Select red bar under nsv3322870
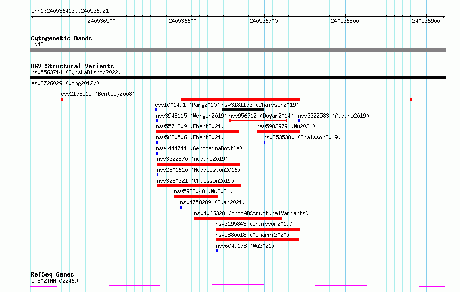 pyautogui.click(x=198, y=164)
